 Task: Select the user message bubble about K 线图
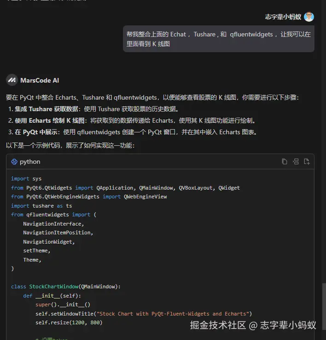click(x=219, y=39)
